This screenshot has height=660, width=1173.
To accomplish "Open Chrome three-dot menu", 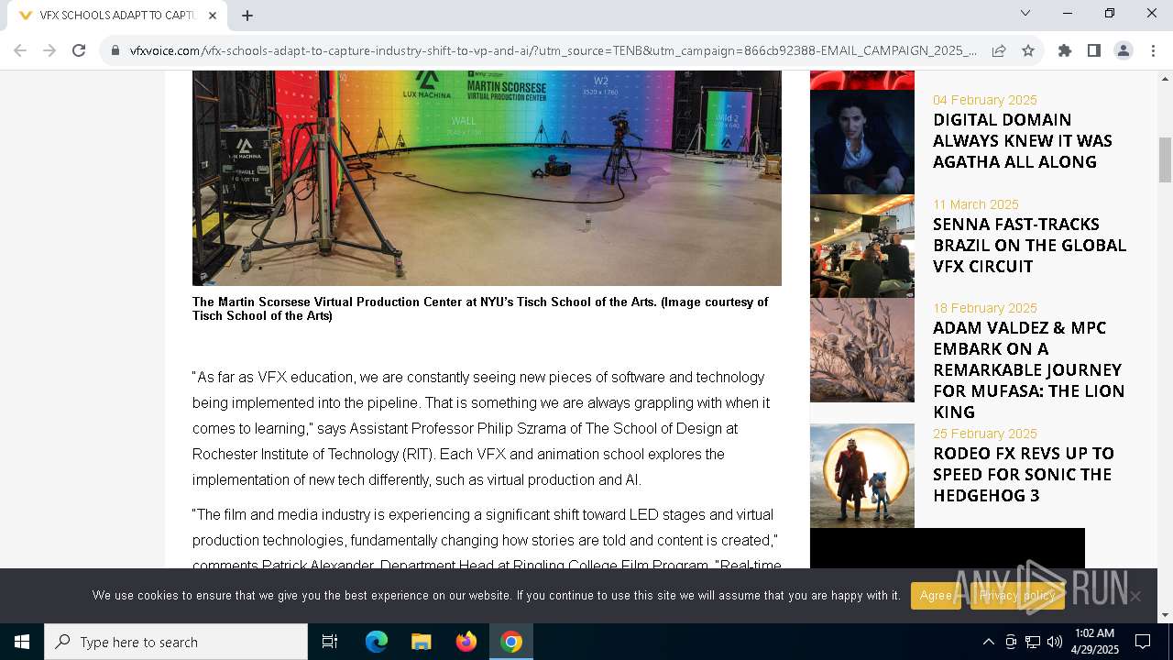I will [x=1153, y=50].
